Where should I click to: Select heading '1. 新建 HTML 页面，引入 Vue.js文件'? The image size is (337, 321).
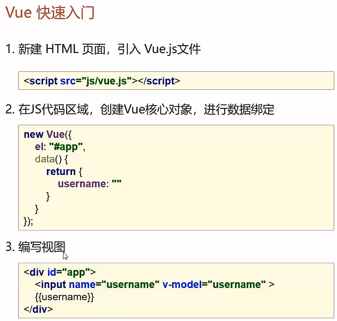(x=103, y=49)
